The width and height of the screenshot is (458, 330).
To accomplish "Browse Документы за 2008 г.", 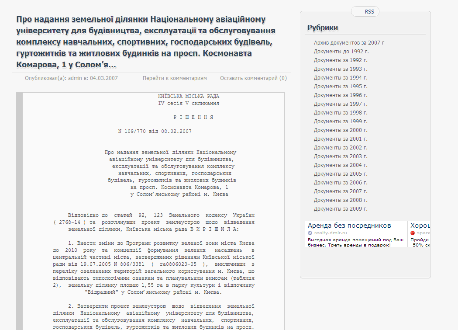I will (341, 201).
